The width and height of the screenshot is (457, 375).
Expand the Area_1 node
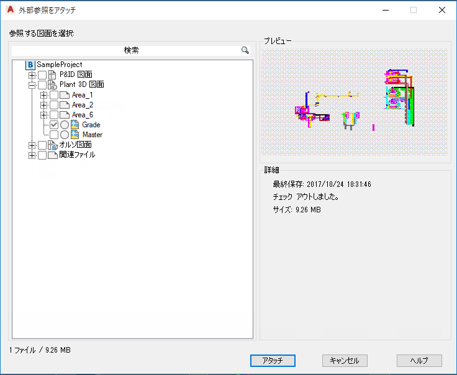tap(43, 95)
